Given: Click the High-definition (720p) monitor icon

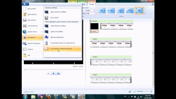Looking at the screenshot, I should click(x=46, y=26).
